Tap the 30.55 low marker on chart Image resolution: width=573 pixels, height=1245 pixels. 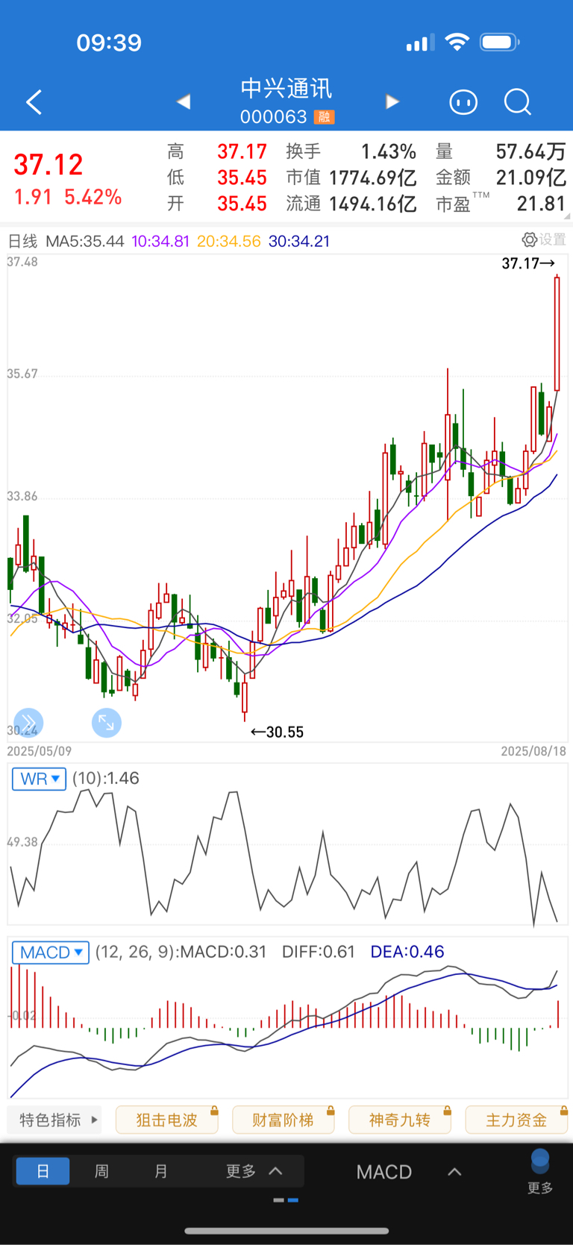point(277,732)
